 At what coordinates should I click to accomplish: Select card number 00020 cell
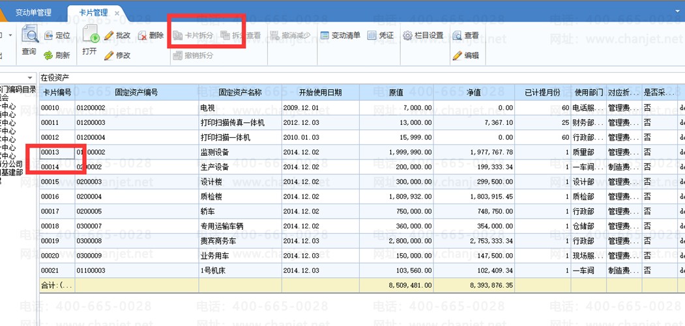point(57,256)
